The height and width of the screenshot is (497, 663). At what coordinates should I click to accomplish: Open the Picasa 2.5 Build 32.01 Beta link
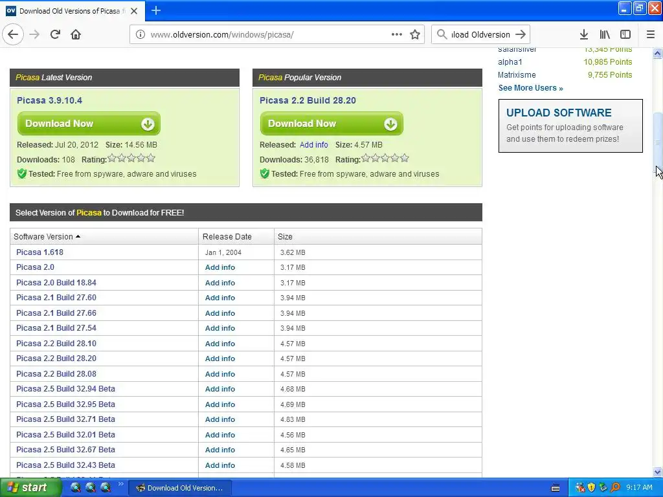tap(65, 435)
